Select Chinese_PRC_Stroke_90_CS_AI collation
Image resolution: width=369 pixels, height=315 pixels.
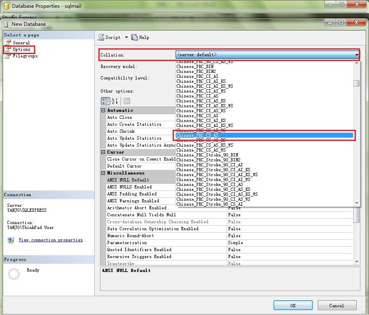click(x=210, y=204)
